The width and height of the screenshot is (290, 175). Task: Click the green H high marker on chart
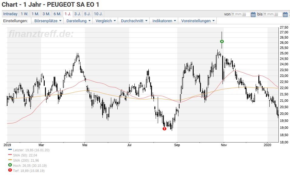222,41
